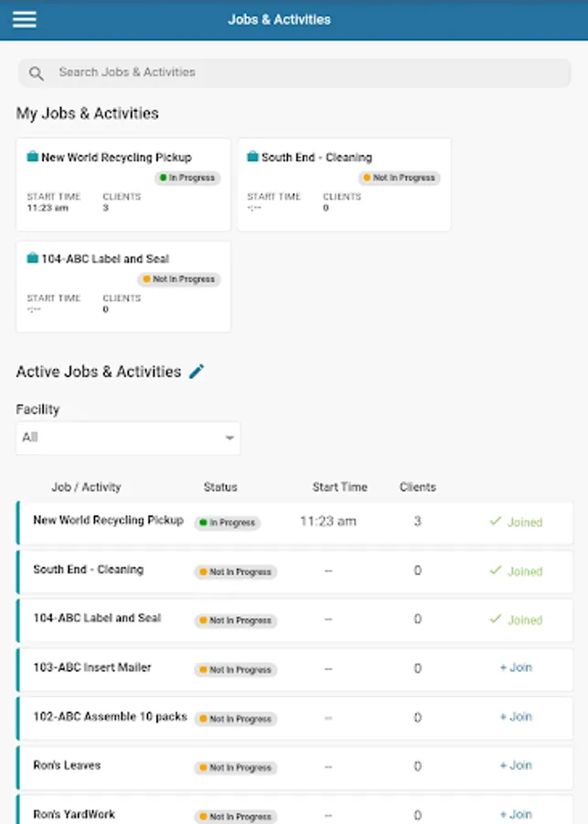The image size is (588, 824).
Task: Open the 104-ABC Label and Seal card
Action: click(123, 287)
